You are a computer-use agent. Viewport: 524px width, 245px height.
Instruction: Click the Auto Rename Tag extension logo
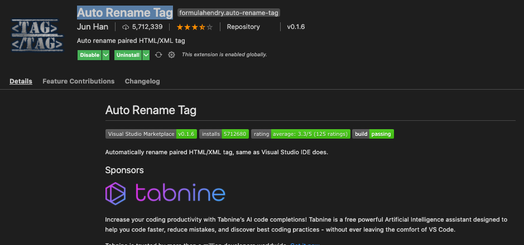point(37,35)
